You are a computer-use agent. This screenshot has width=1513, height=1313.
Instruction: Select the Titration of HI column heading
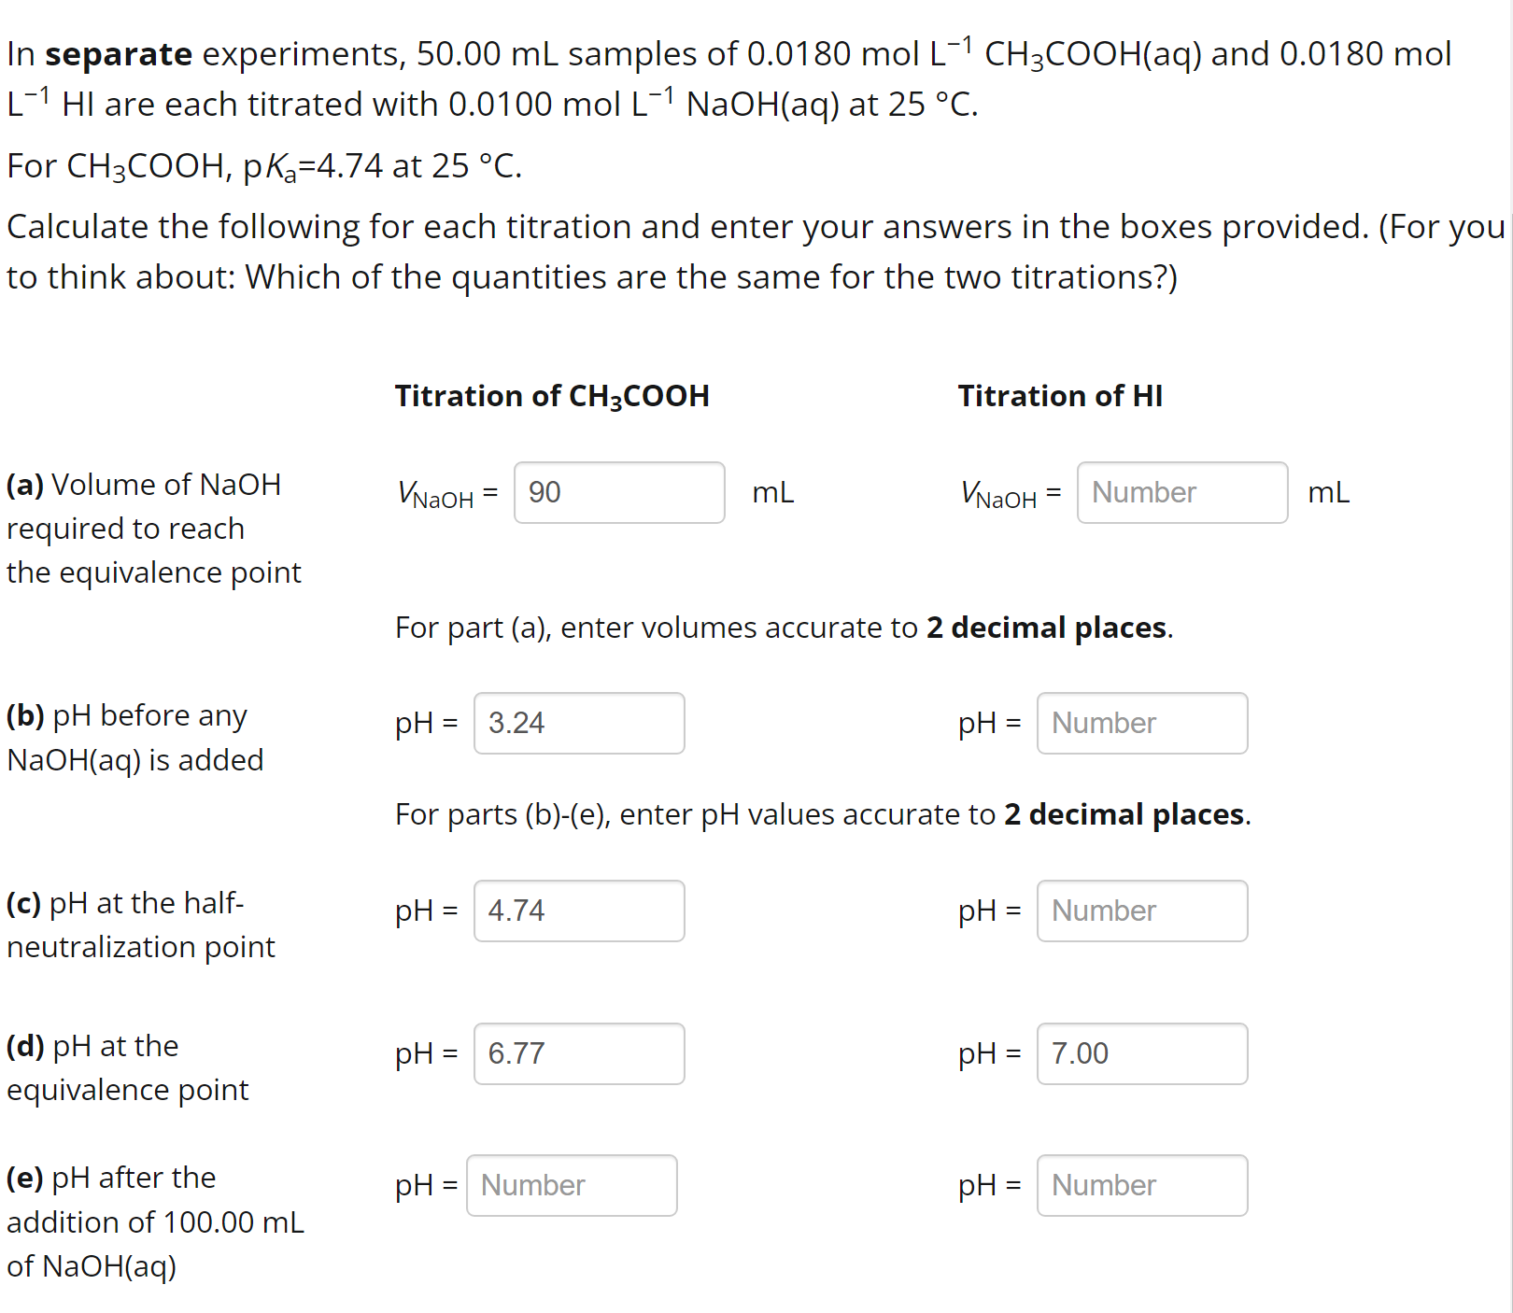coord(1060,396)
